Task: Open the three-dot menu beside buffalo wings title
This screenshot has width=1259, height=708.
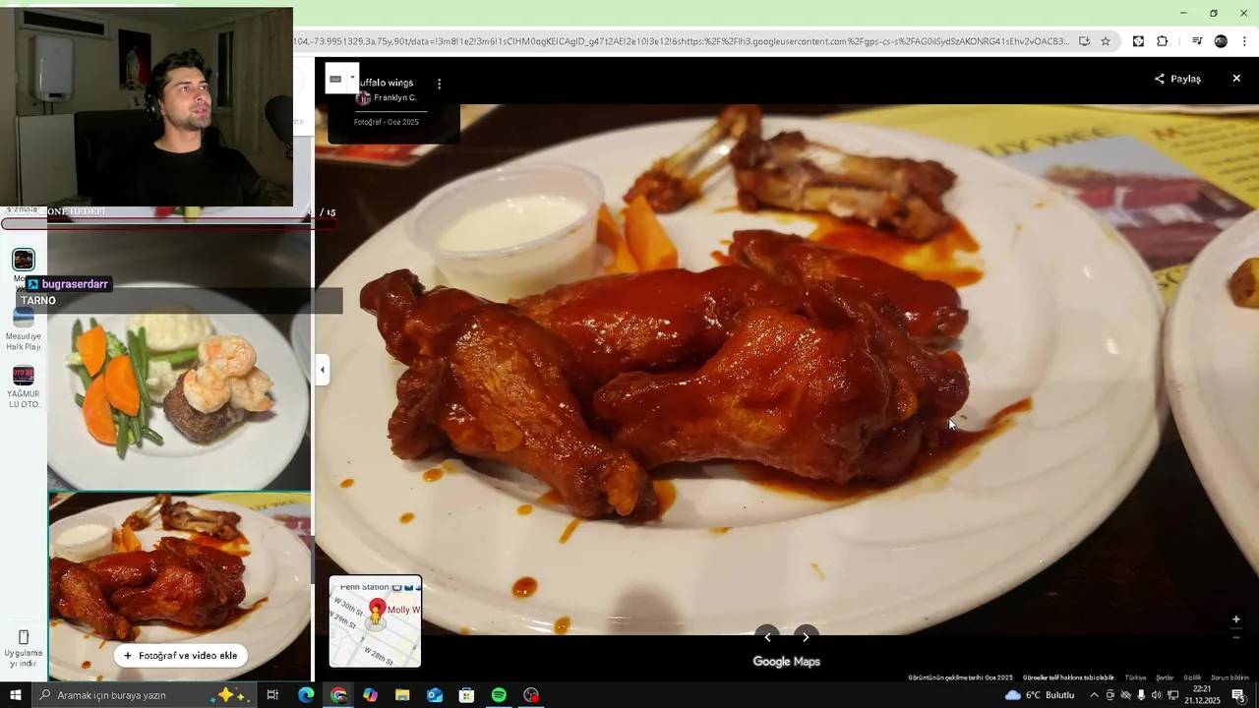Action: pyautogui.click(x=439, y=85)
